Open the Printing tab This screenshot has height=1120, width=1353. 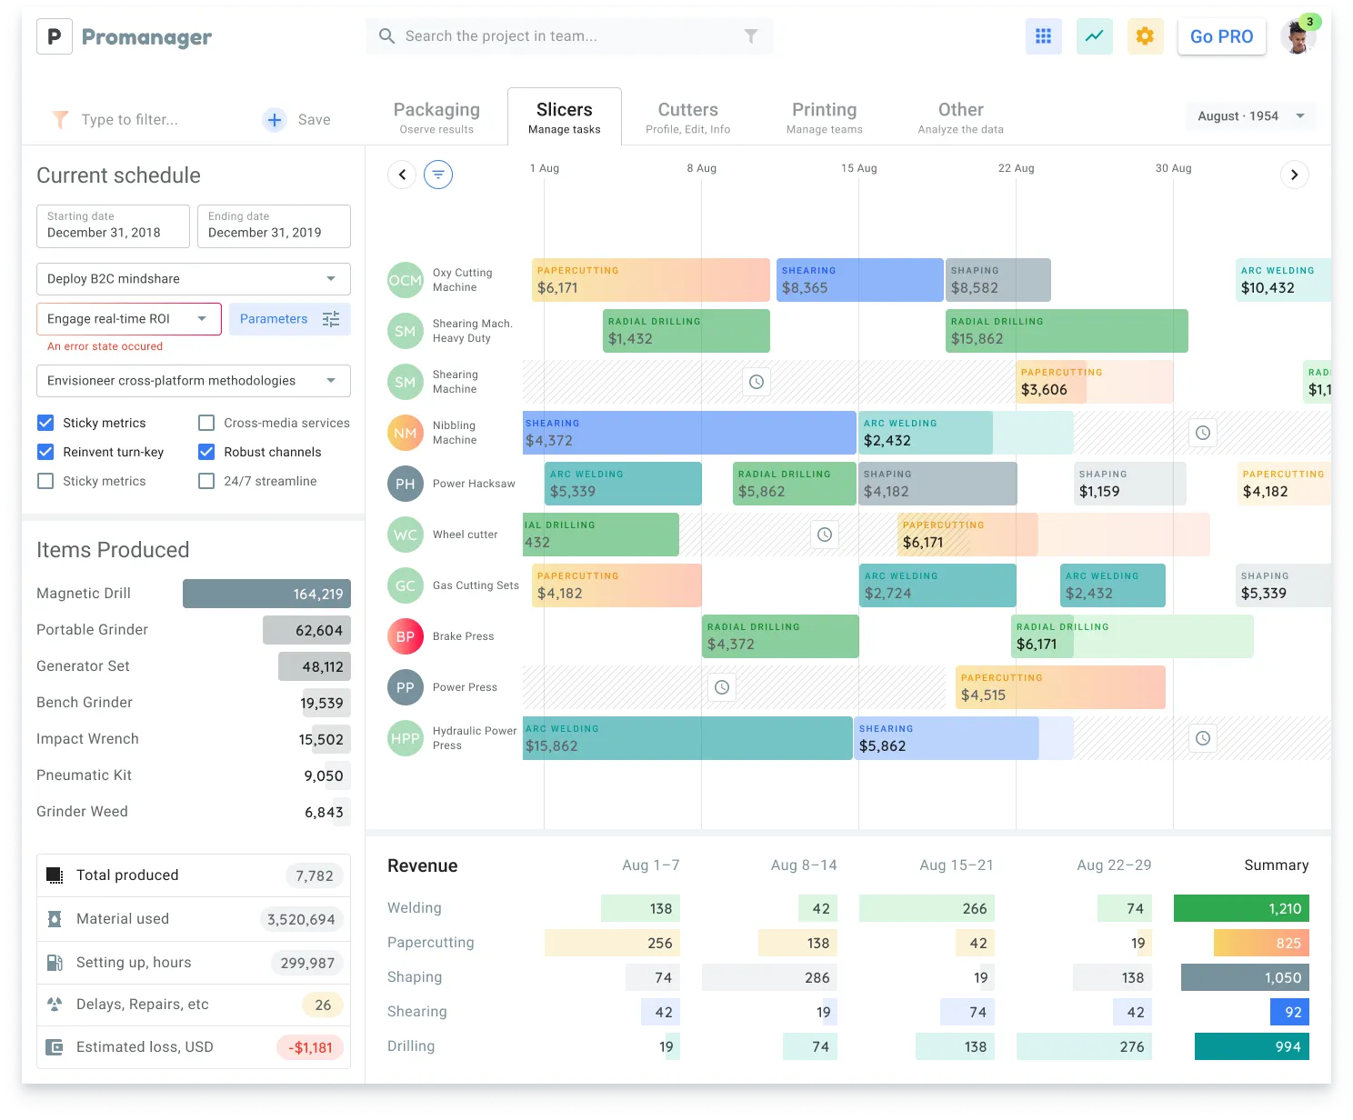click(824, 116)
